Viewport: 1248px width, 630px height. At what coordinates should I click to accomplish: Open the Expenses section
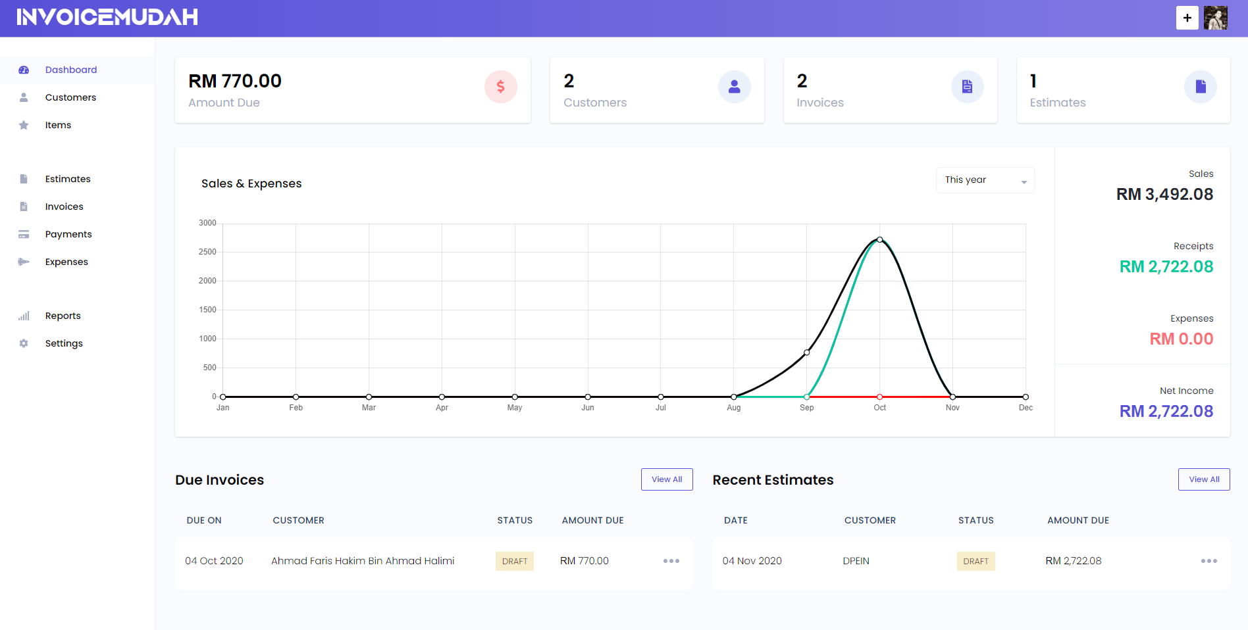tap(66, 261)
